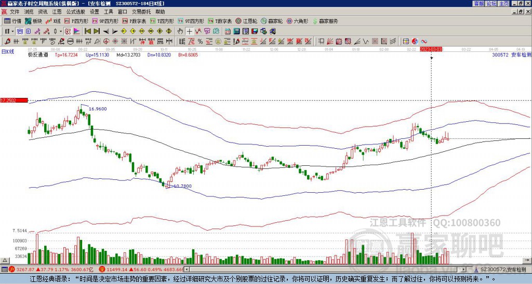Viewport: 532px width, 284px height.
Task: Select the red pencil draw tool
Action: point(7,41)
